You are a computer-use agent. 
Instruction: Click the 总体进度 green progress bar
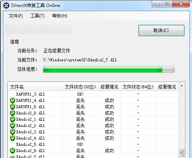click(x=109, y=69)
